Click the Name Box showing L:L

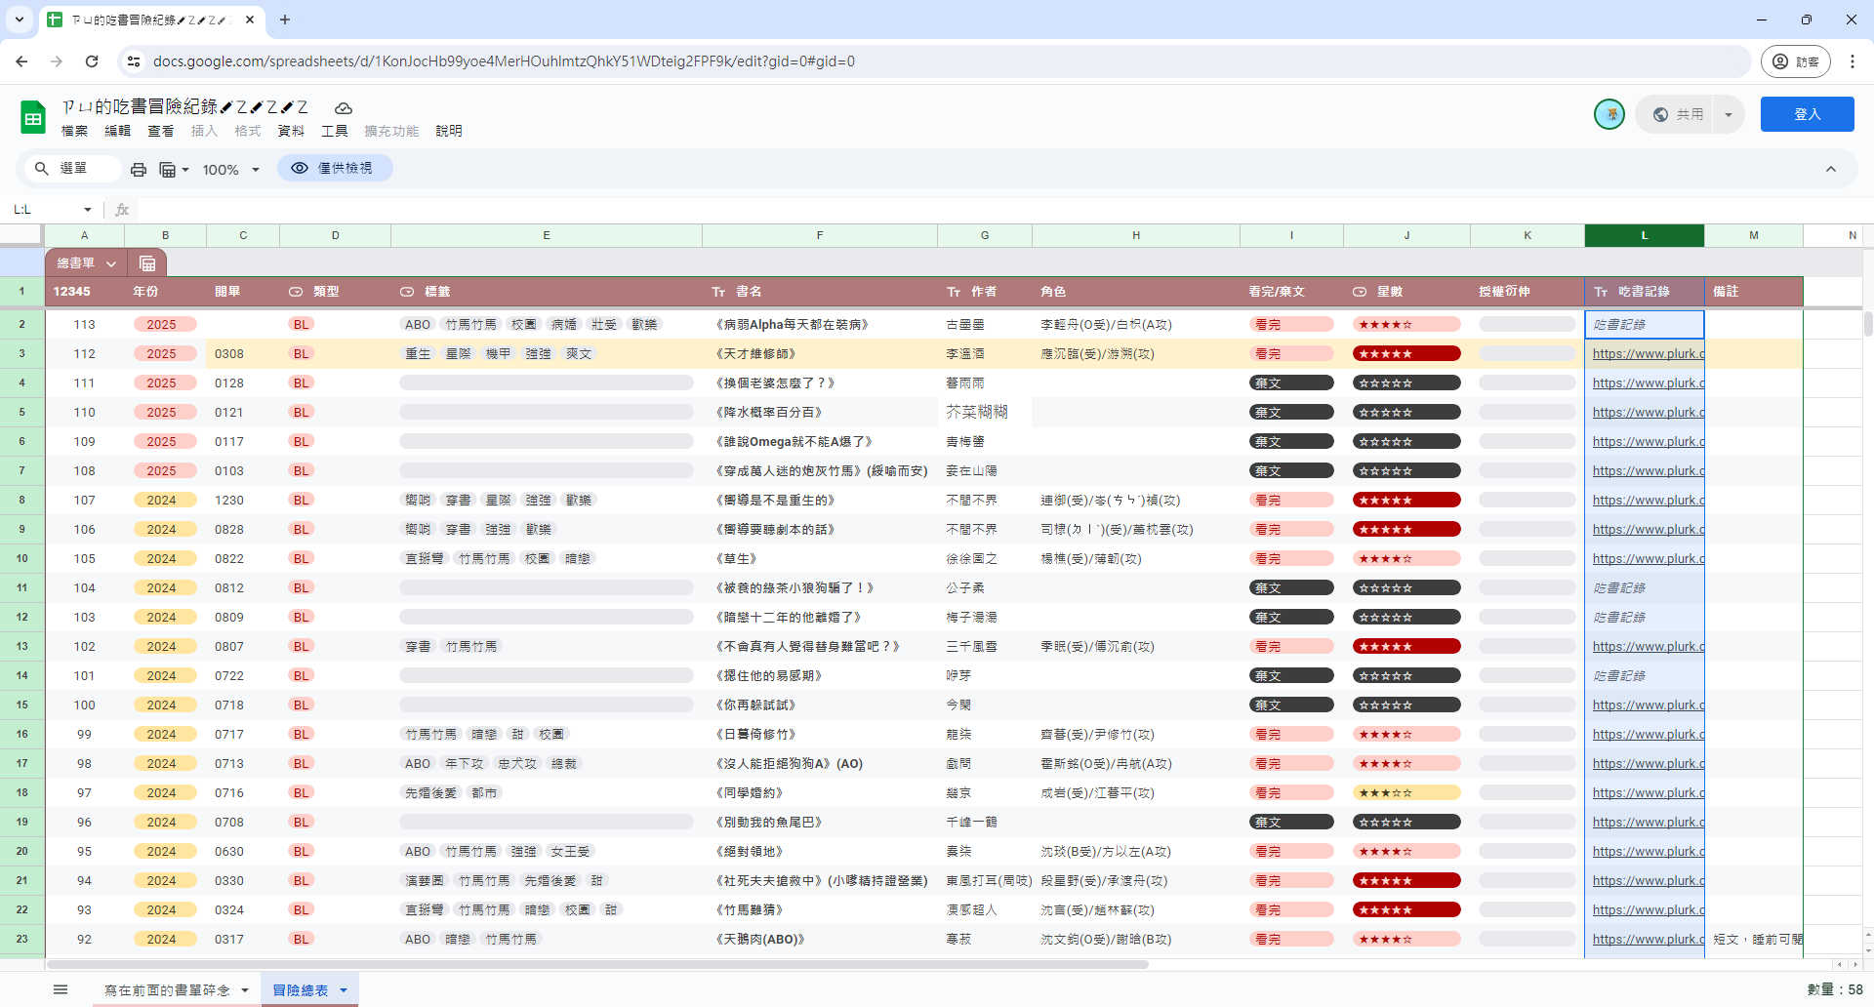tap(44, 209)
